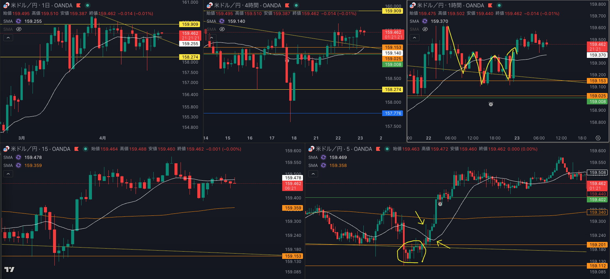
Task: Click the purple SMA sync icon on 1-hour chart
Action: point(425,21)
